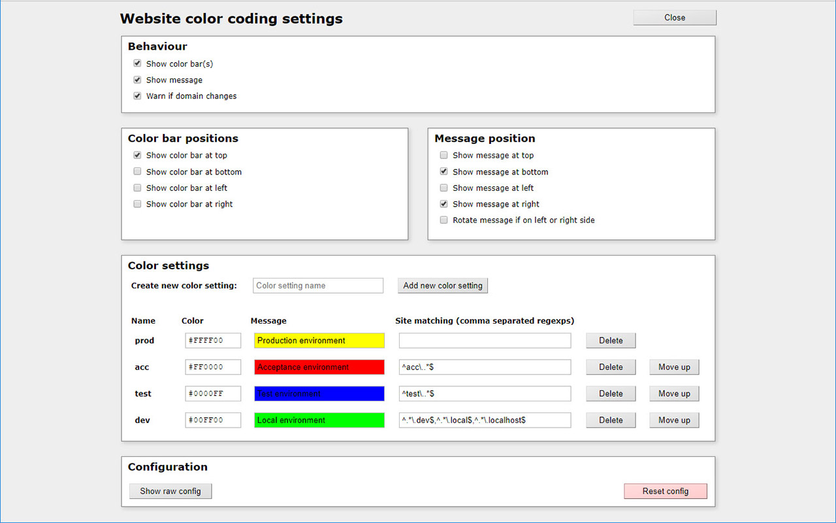
Task: Disable 'Show message at bottom'
Action: 443,171
